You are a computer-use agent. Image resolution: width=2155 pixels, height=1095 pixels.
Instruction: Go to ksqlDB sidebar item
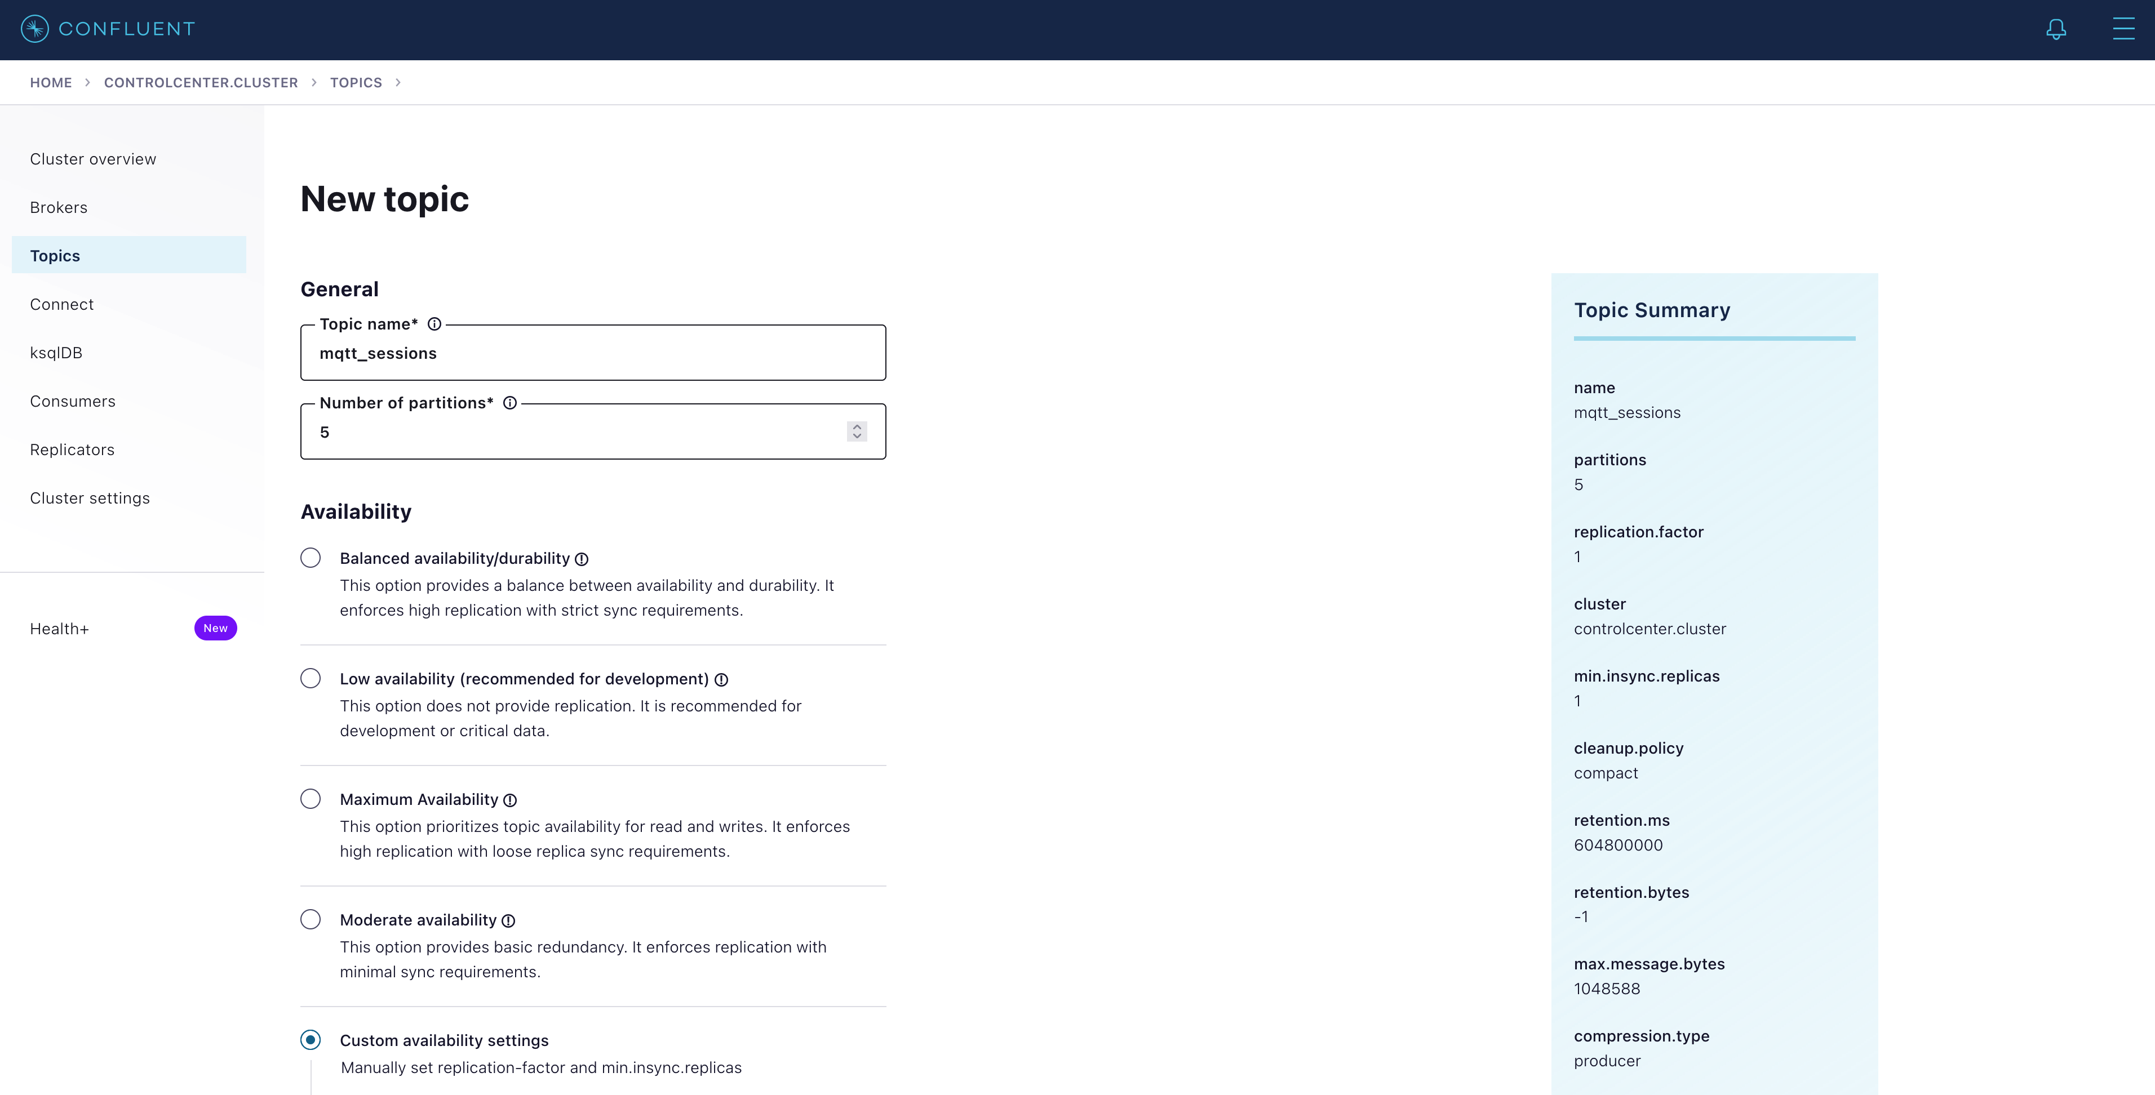tap(56, 353)
